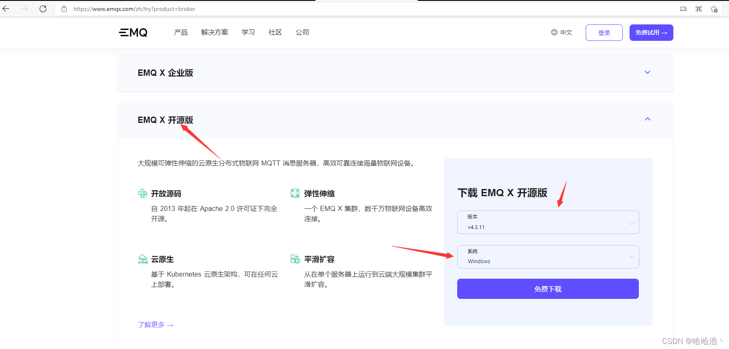729x349 pixels.
Task: Click the 弹性伸缩 icon
Action: coord(295,193)
